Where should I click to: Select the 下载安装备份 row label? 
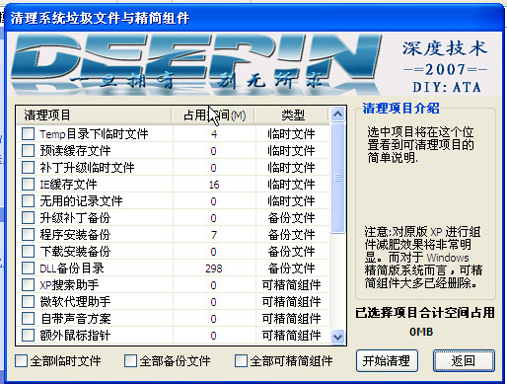pos(75,252)
